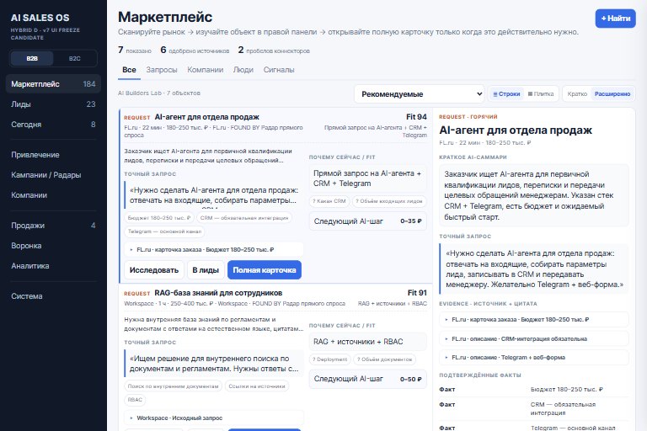The image size is (647, 431).
Task: Click Telegram — основной канал tag chip
Action: 164,231
